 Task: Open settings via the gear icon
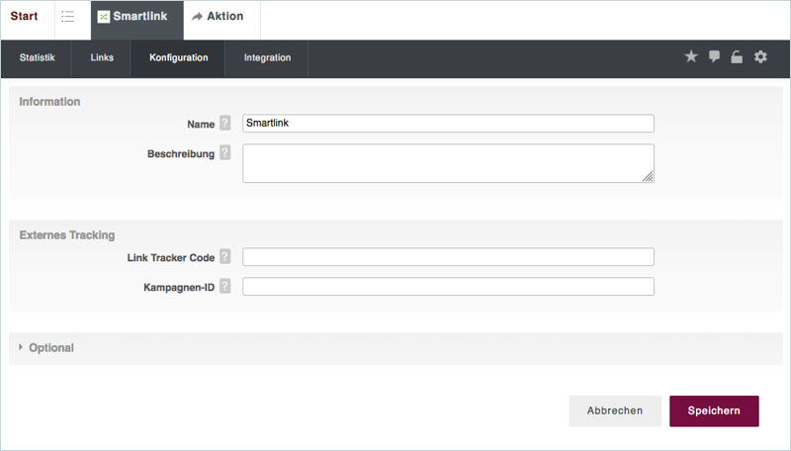tap(760, 57)
